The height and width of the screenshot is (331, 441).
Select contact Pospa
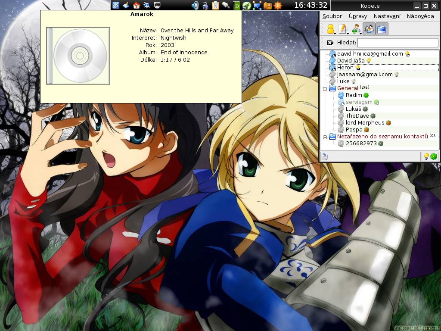[x=354, y=129]
